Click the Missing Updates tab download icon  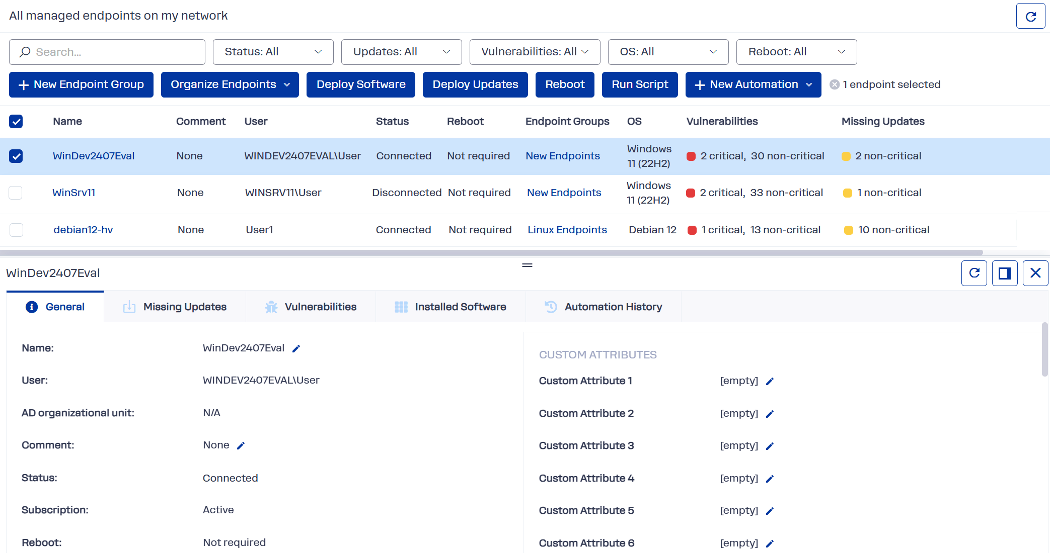129,307
